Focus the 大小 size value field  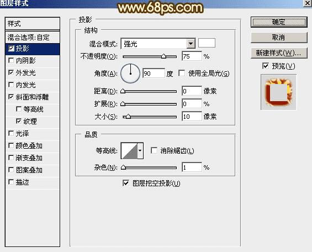click(x=192, y=117)
